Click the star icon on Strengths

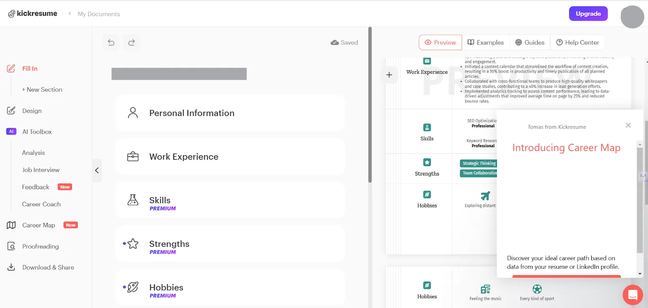click(133, 244)
